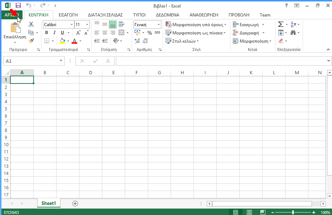Align text left in cell
This screenshot has width=332, height=215.
coord(97,33)
